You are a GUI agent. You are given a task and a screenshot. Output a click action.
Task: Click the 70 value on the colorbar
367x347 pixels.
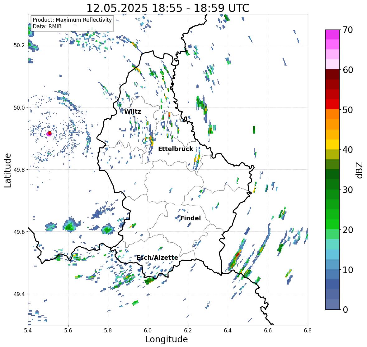(x=347, y=30)
